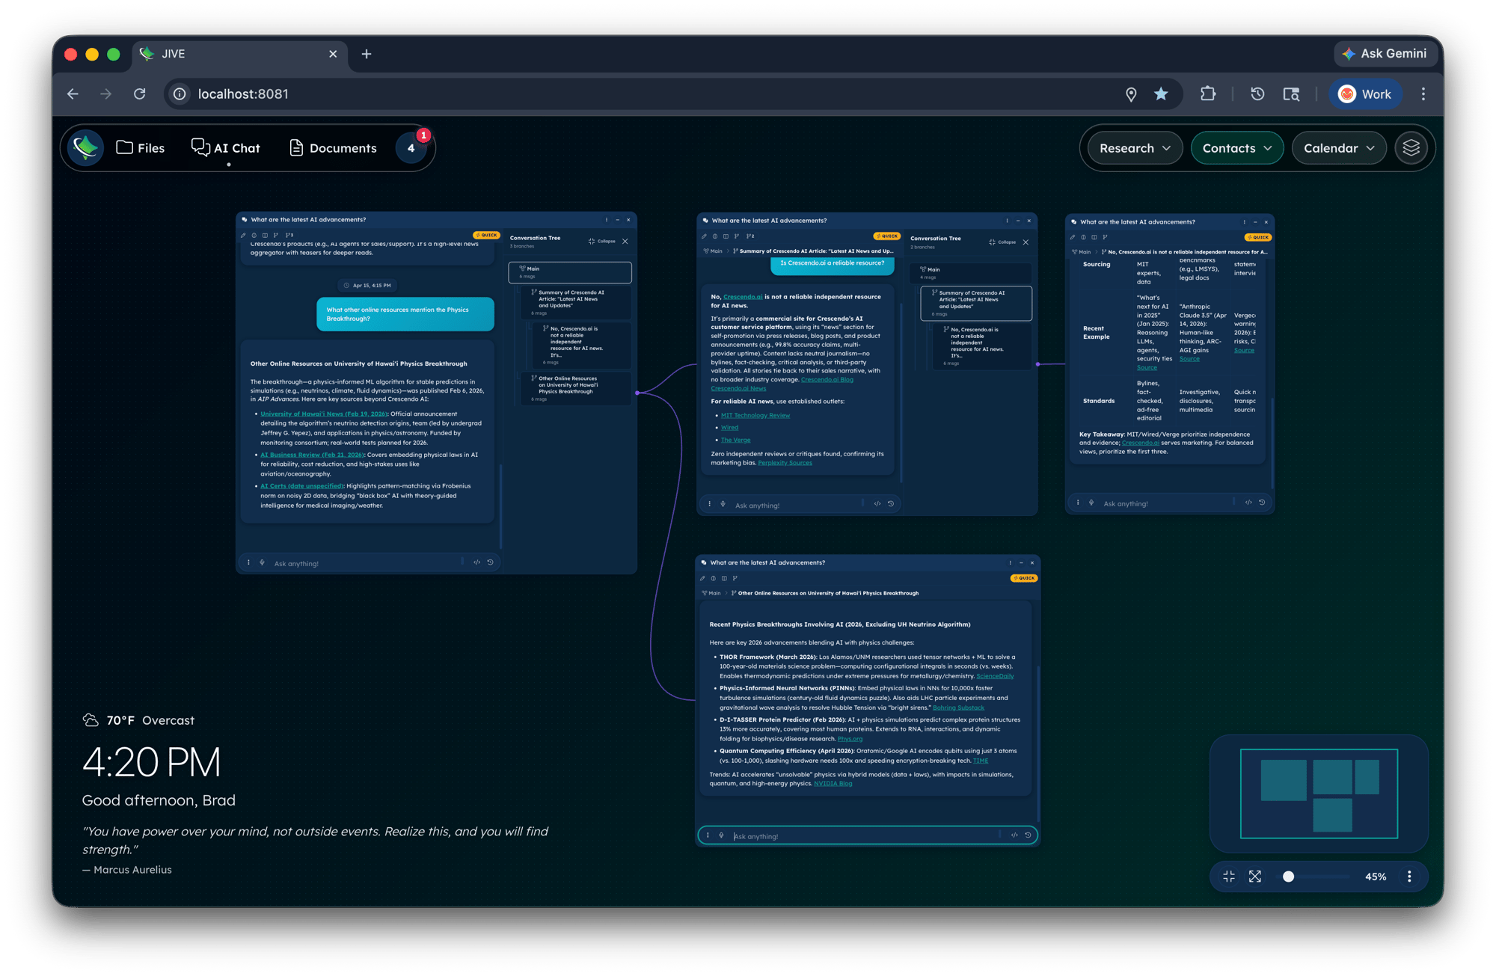1496x976 pixels.
Task: Click the edit pencil icon in the top-middle chat window
Action: pos(704,236)
